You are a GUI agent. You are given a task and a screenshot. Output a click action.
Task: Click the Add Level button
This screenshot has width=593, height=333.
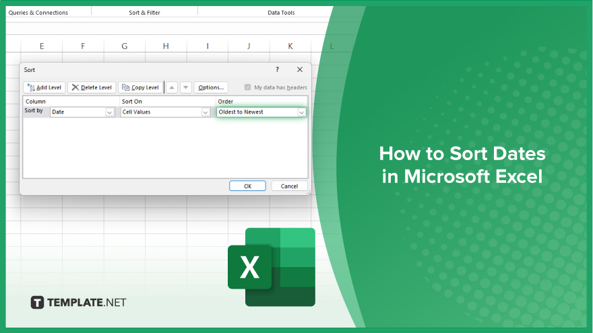click(44, 87)
